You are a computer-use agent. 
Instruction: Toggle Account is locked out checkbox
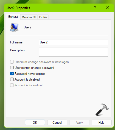[12, 85]
